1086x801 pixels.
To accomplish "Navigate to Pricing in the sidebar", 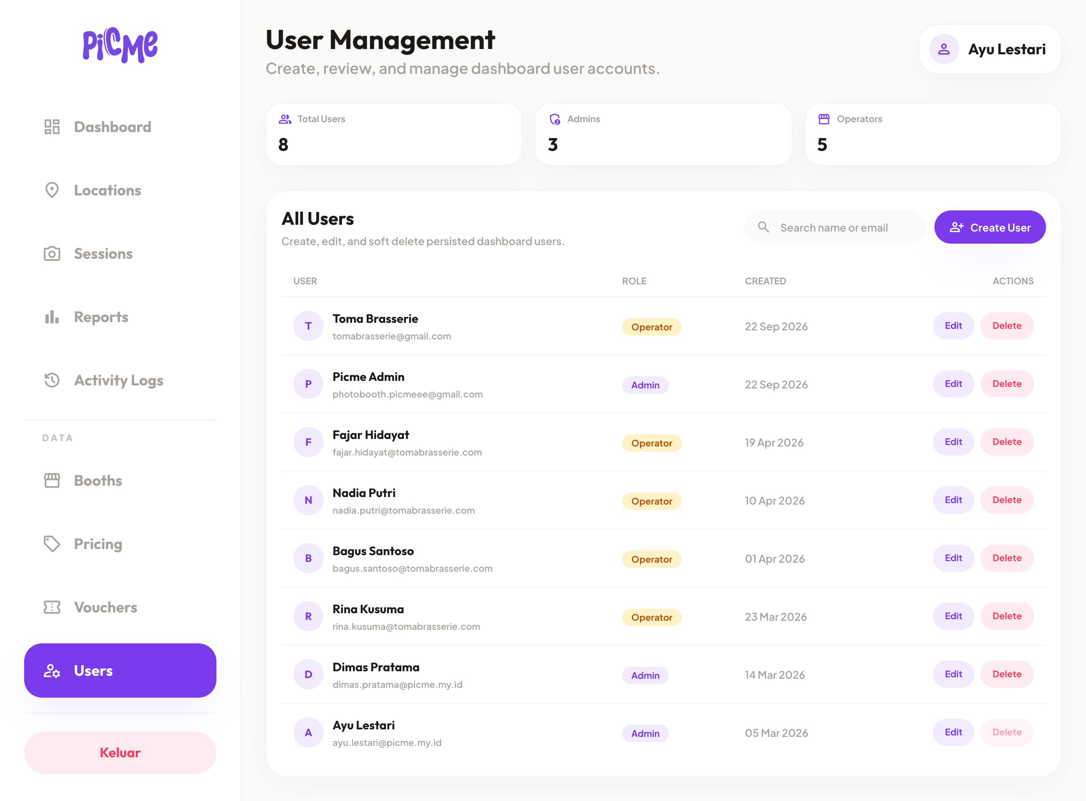I will tap(120, 544).
